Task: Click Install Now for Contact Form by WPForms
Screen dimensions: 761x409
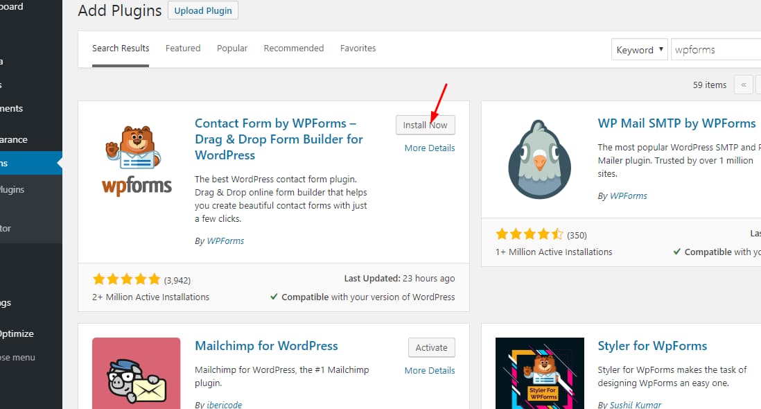Action: pyautogui.click(x=426, y=125)
